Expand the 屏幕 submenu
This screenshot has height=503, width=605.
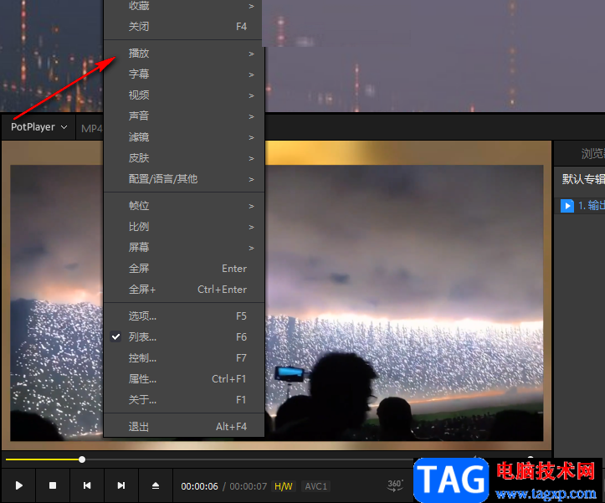coord(184,248)
